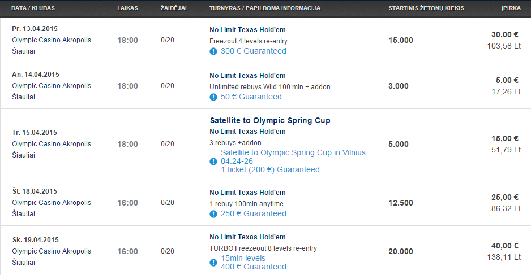This screenshot has width=531, height=275.
Task: Click the 25,00 € buy-in price
Action: [505, 197]
